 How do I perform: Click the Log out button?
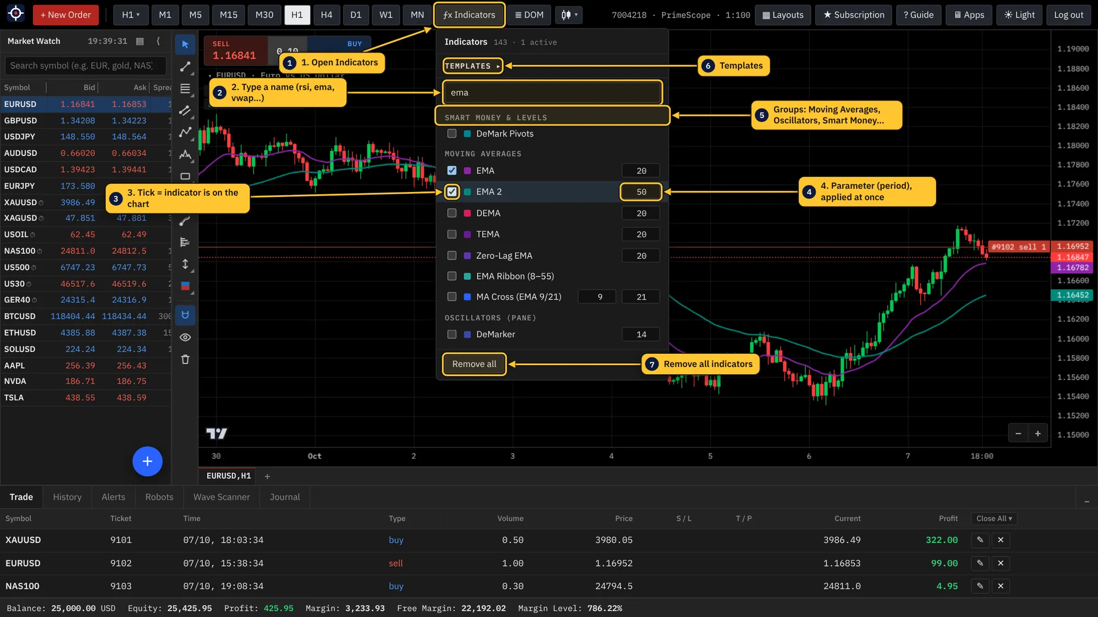pyautogui.click(x=1068, y=15)
